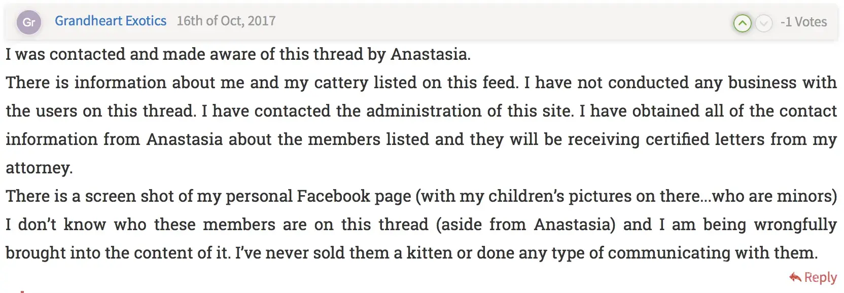Screen dimensions: 844x293
Task: Click the '-1 Votes' count
Action: coord(803,22)
